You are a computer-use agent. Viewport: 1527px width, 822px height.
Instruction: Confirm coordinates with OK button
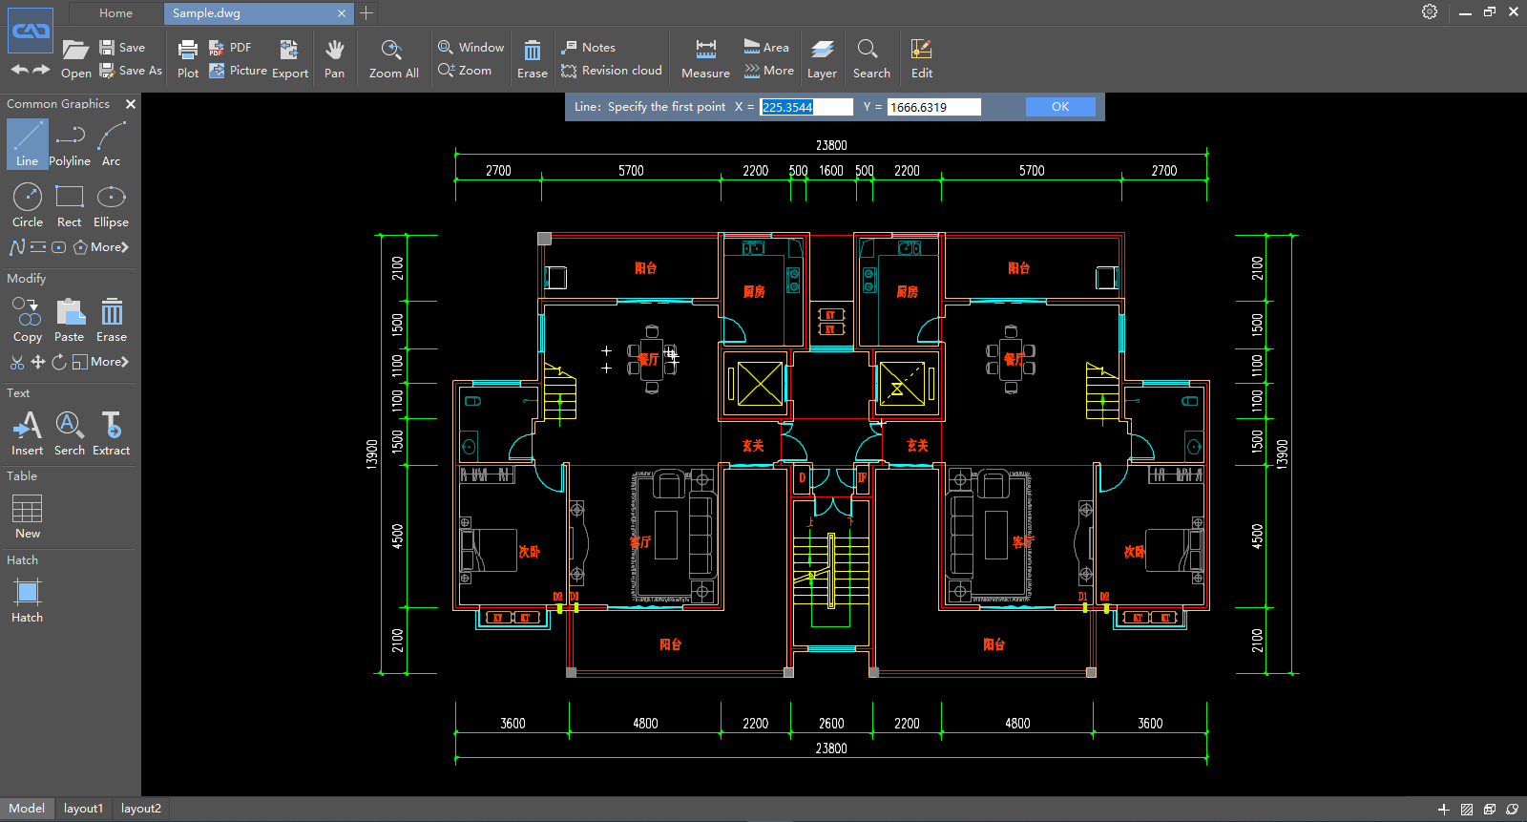click(x=1060, y=107)
